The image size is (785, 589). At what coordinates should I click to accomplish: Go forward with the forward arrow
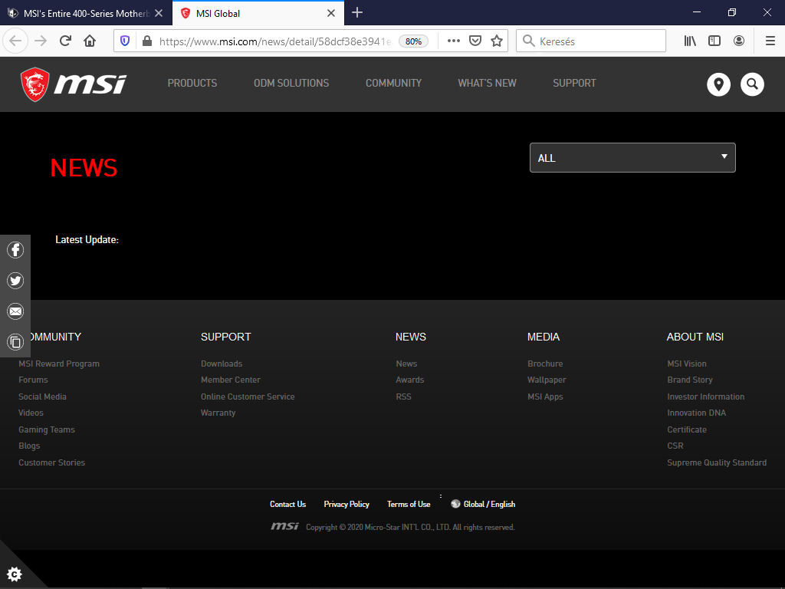tap(41, 41)
